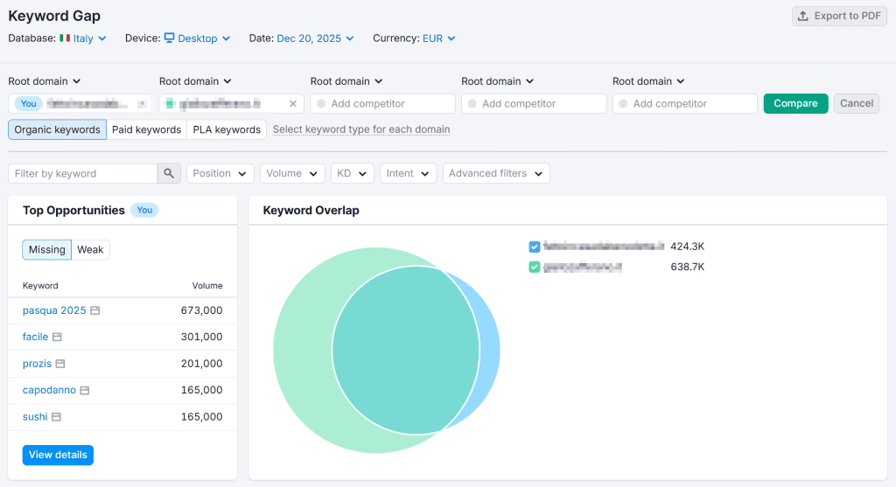Remove the second domain with the X icon
Viewport: 896px width, 487px height.
click(292, 103)
